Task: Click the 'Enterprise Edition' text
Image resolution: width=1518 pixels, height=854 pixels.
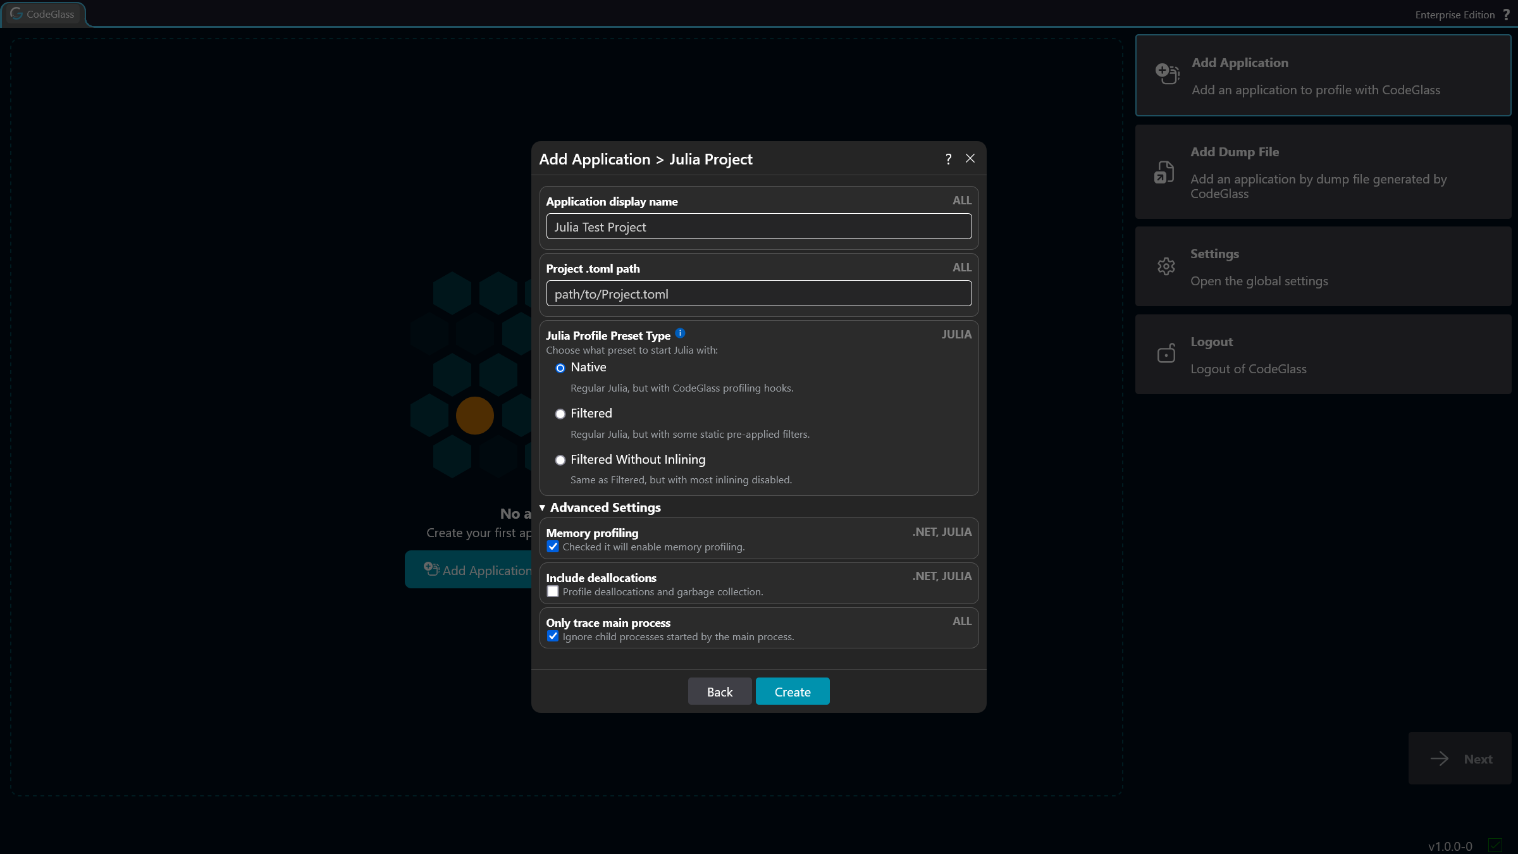Action: [x=1455, y=15]
